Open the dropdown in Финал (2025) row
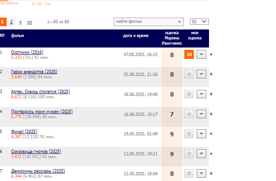 tap(201, 134)
